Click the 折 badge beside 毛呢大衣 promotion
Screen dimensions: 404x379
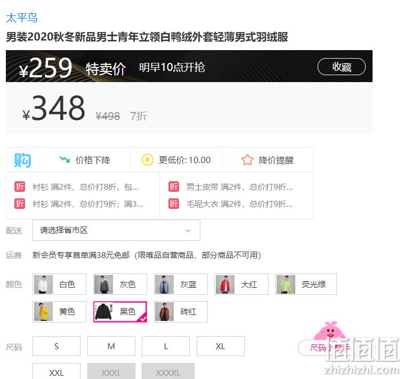(x=174, y=204)
